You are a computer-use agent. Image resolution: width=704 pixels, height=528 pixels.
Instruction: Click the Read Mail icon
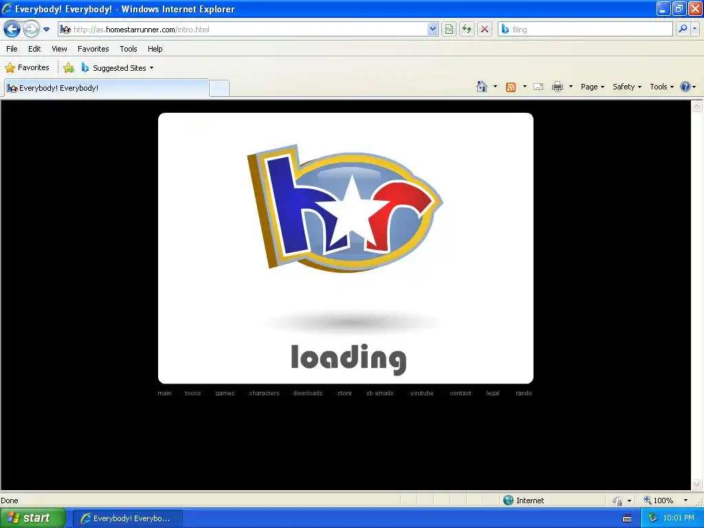(x=538, y=87)
